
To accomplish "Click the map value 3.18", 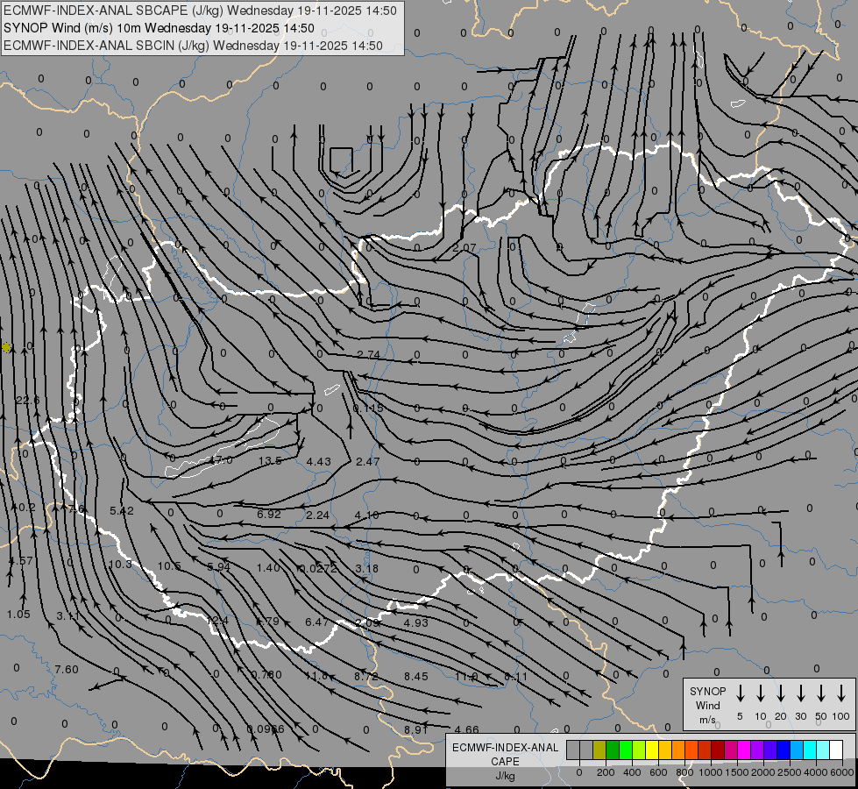I will click(366, 569).
